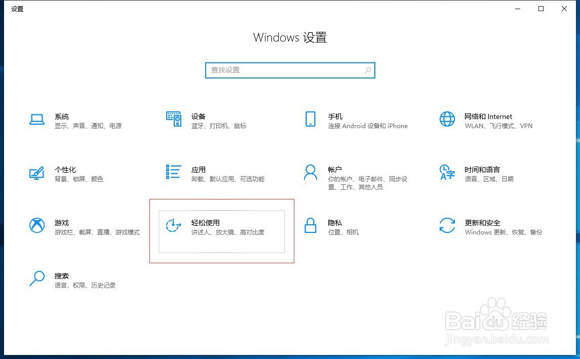Open 设备 settings category title
The height and width of the screenshot is (359, 580).
click(198, 116)
